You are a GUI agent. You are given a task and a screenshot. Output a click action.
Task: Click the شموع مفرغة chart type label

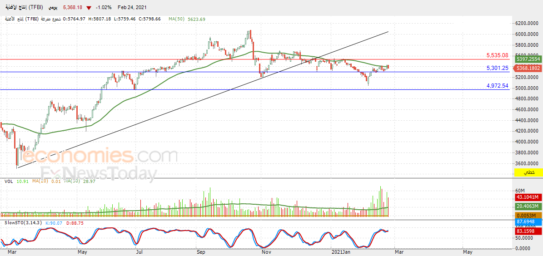[x=52, y=19]
